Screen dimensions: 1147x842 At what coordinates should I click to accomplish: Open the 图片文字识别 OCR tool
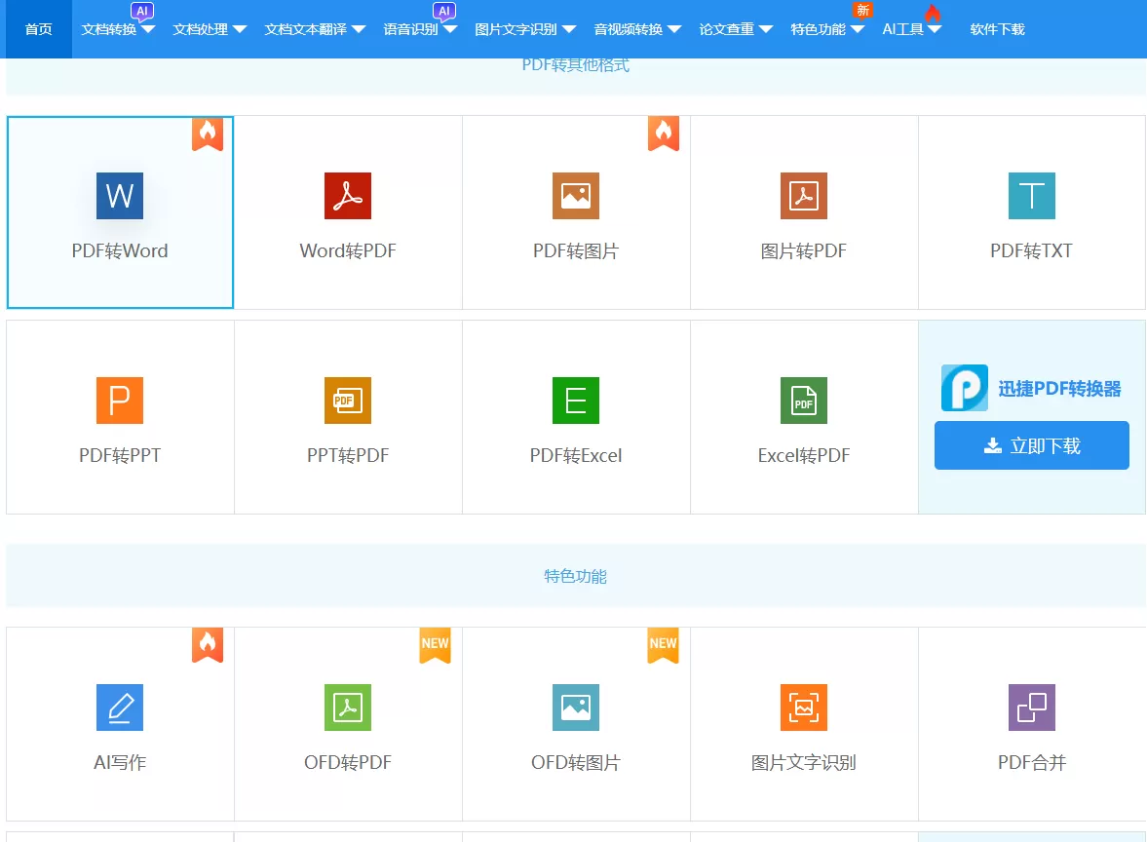tap(803, 724)
